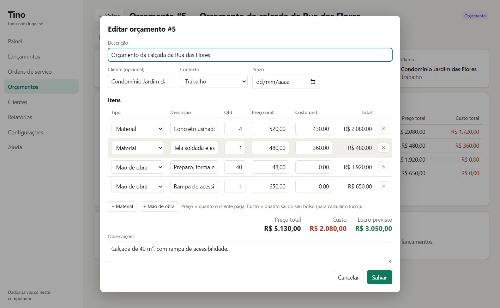Click Qtd field showing 4
Viewport: 500px width, 308px height.
tap(235, 129)
